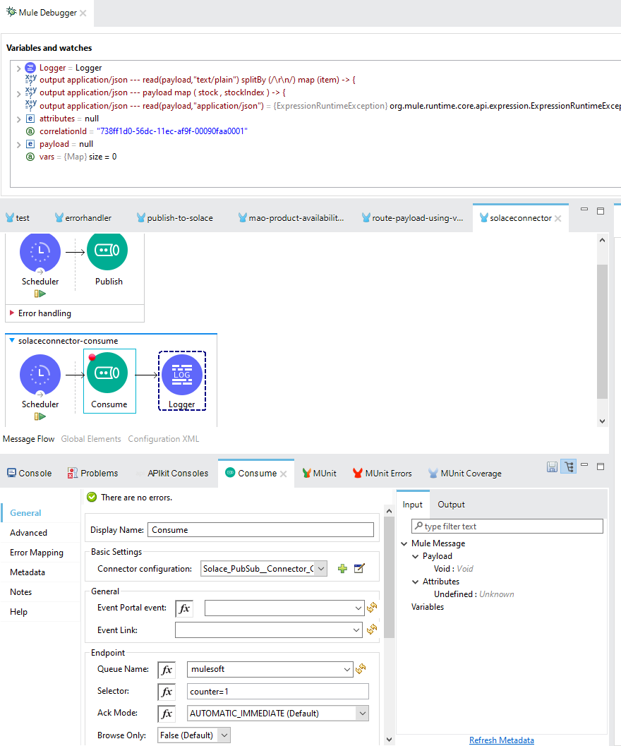The height and width of the screenshot is (746, 621).
Task: Select the Logger component in consume flow
Action: [182, 375]
